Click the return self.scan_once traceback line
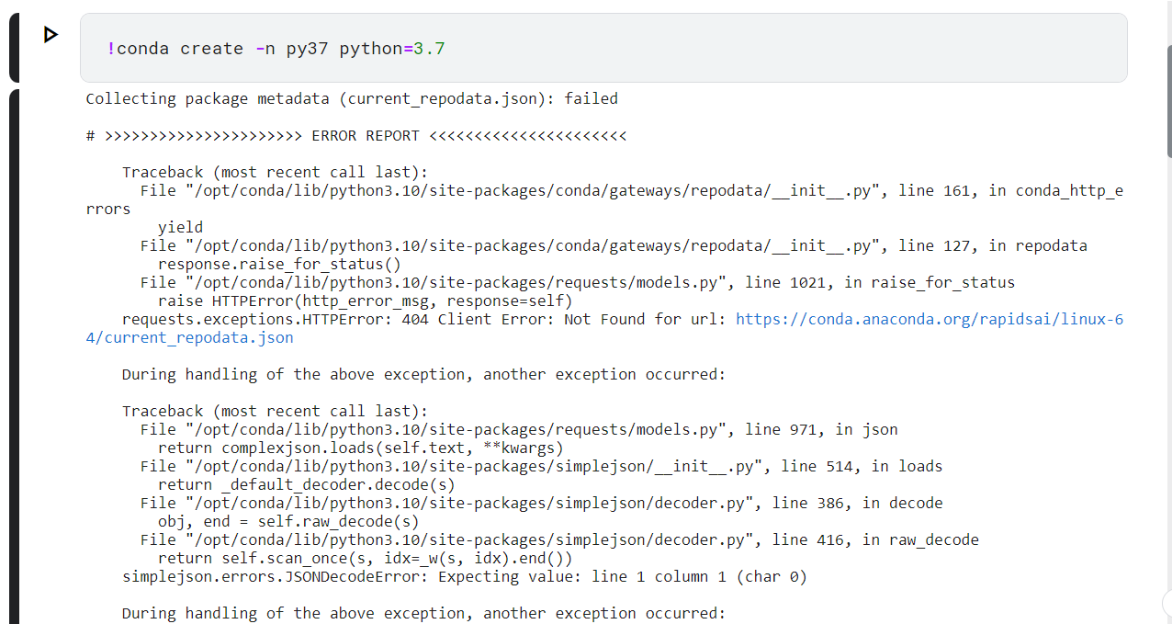Viewport: 1172px width, 624px height. [x=366, y=558]
